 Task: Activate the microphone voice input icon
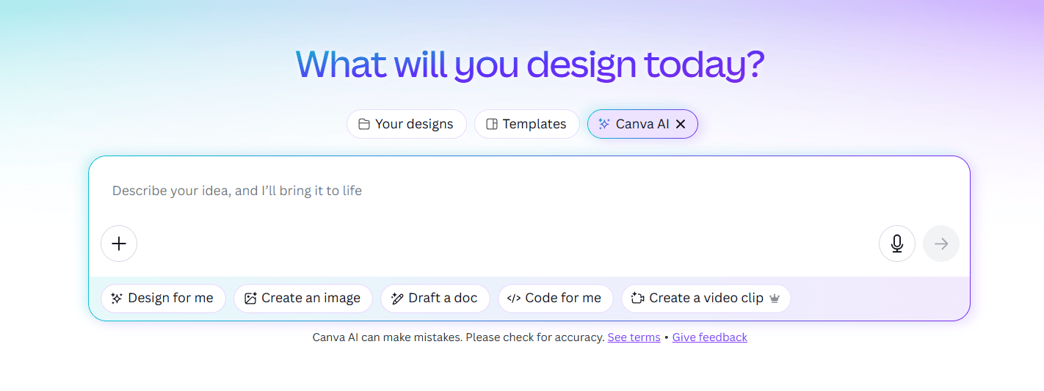click(x=897, y=244)
